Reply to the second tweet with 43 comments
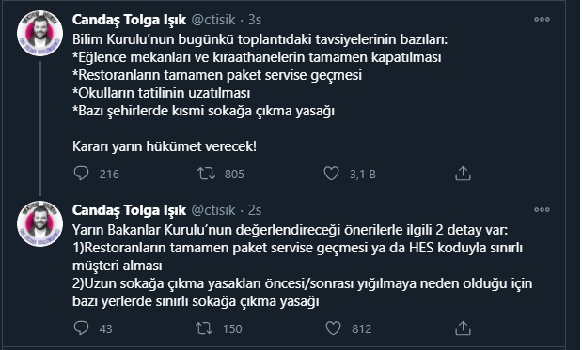582x350 pixels. point(81,328)
